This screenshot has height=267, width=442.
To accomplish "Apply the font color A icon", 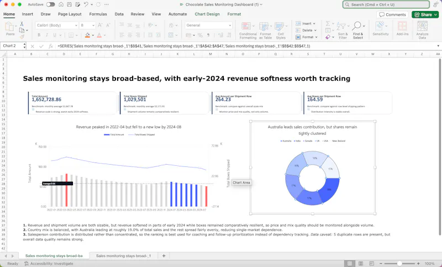I will click(x=99, y=35).
